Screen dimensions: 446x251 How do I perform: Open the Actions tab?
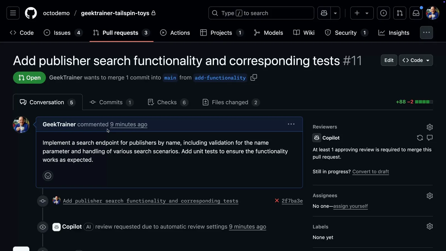(175, 33)
